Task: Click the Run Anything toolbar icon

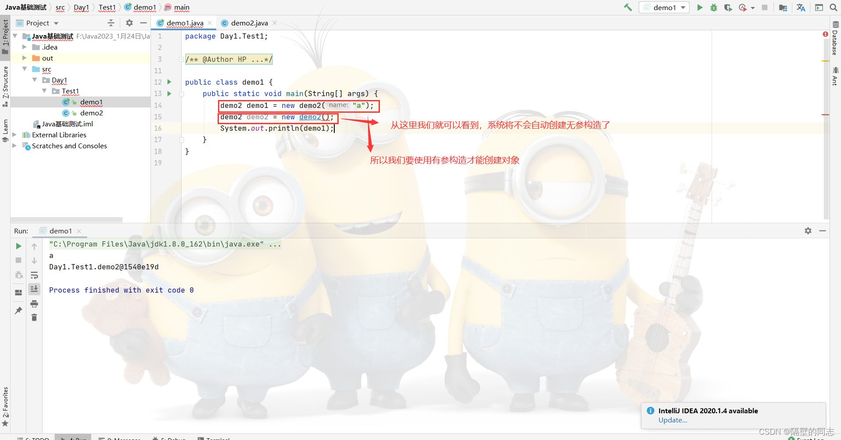Action: coord(819,7)
